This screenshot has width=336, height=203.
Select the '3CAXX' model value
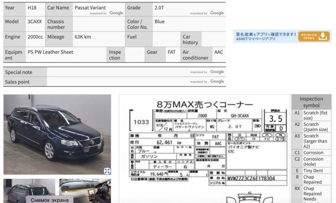(35, 22)
